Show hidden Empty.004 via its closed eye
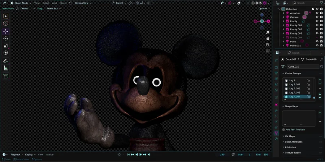325x162 pixels. [x=317, y=37]
